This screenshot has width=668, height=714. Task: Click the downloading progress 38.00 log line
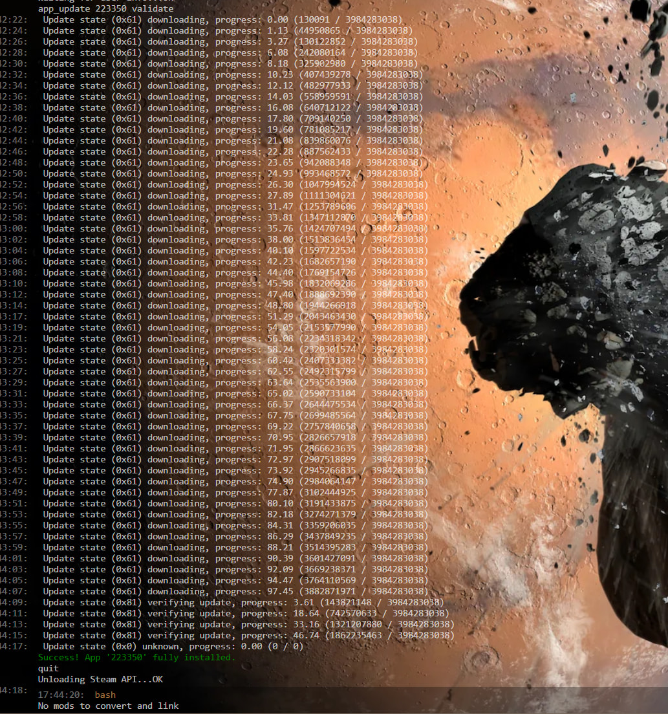click(235, 239)
